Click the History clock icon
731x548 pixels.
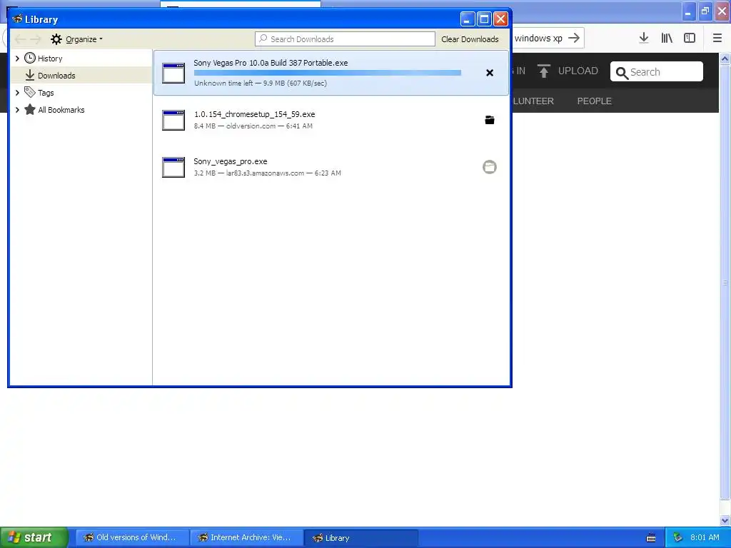[x=30, y=59]
